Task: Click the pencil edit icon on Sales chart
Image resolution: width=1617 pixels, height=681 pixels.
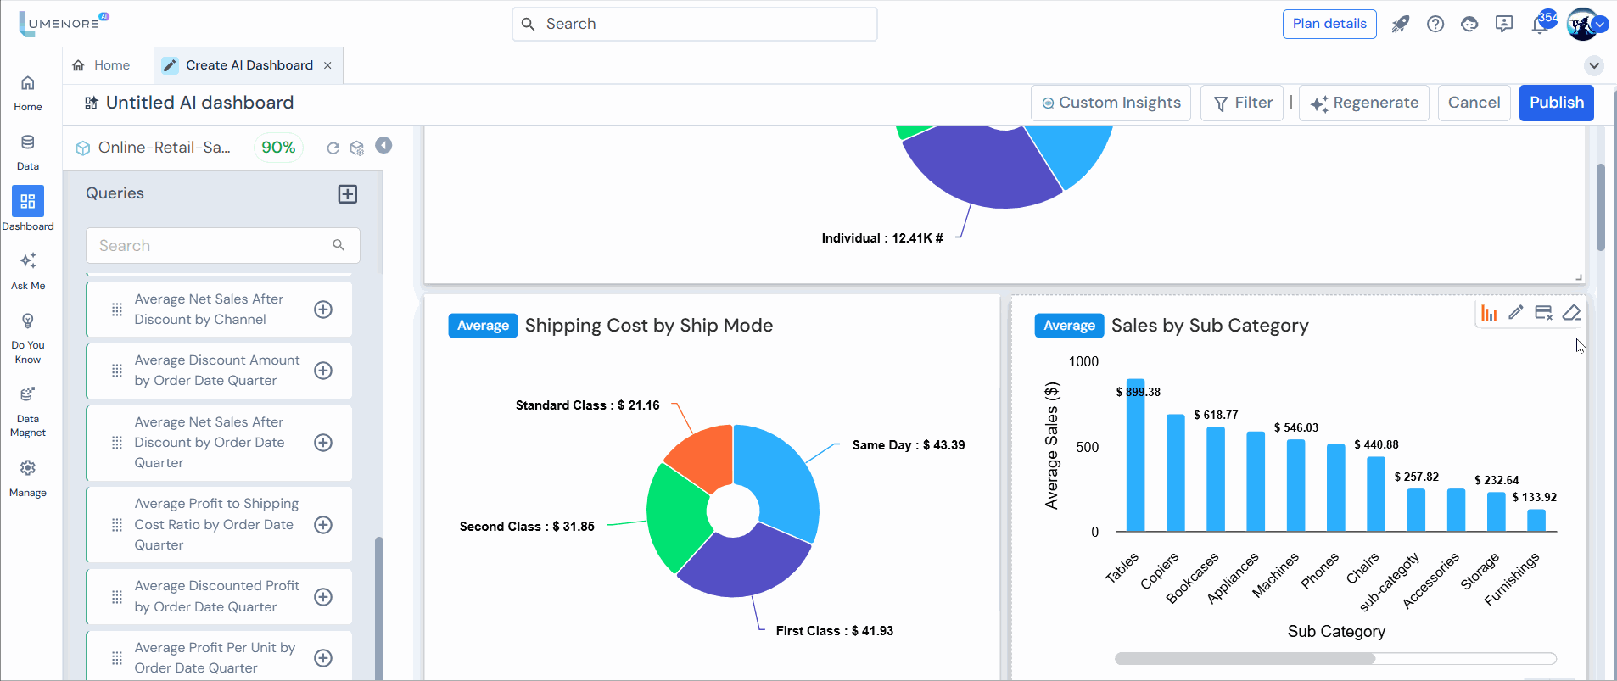Action: pos(1516,313)
